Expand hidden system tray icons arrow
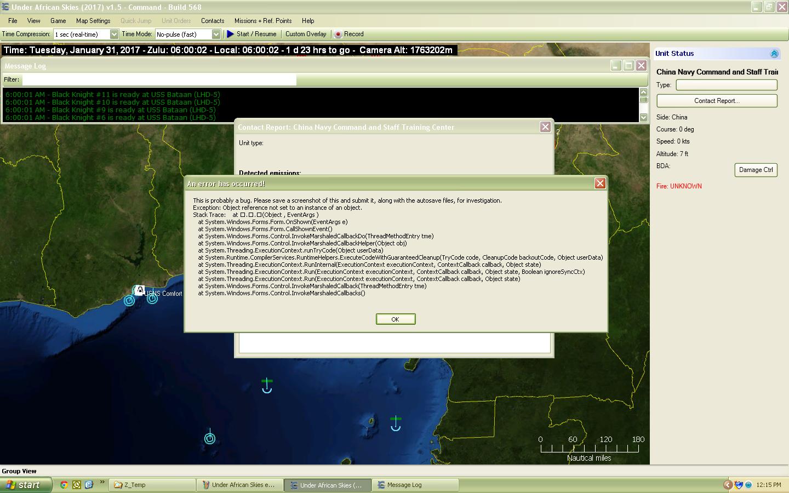The width and height of the screenshot is (789, 493). click(x=728, y=485)
